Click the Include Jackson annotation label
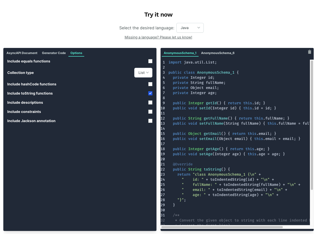316x234 pixels. click(x=31, y=121)
